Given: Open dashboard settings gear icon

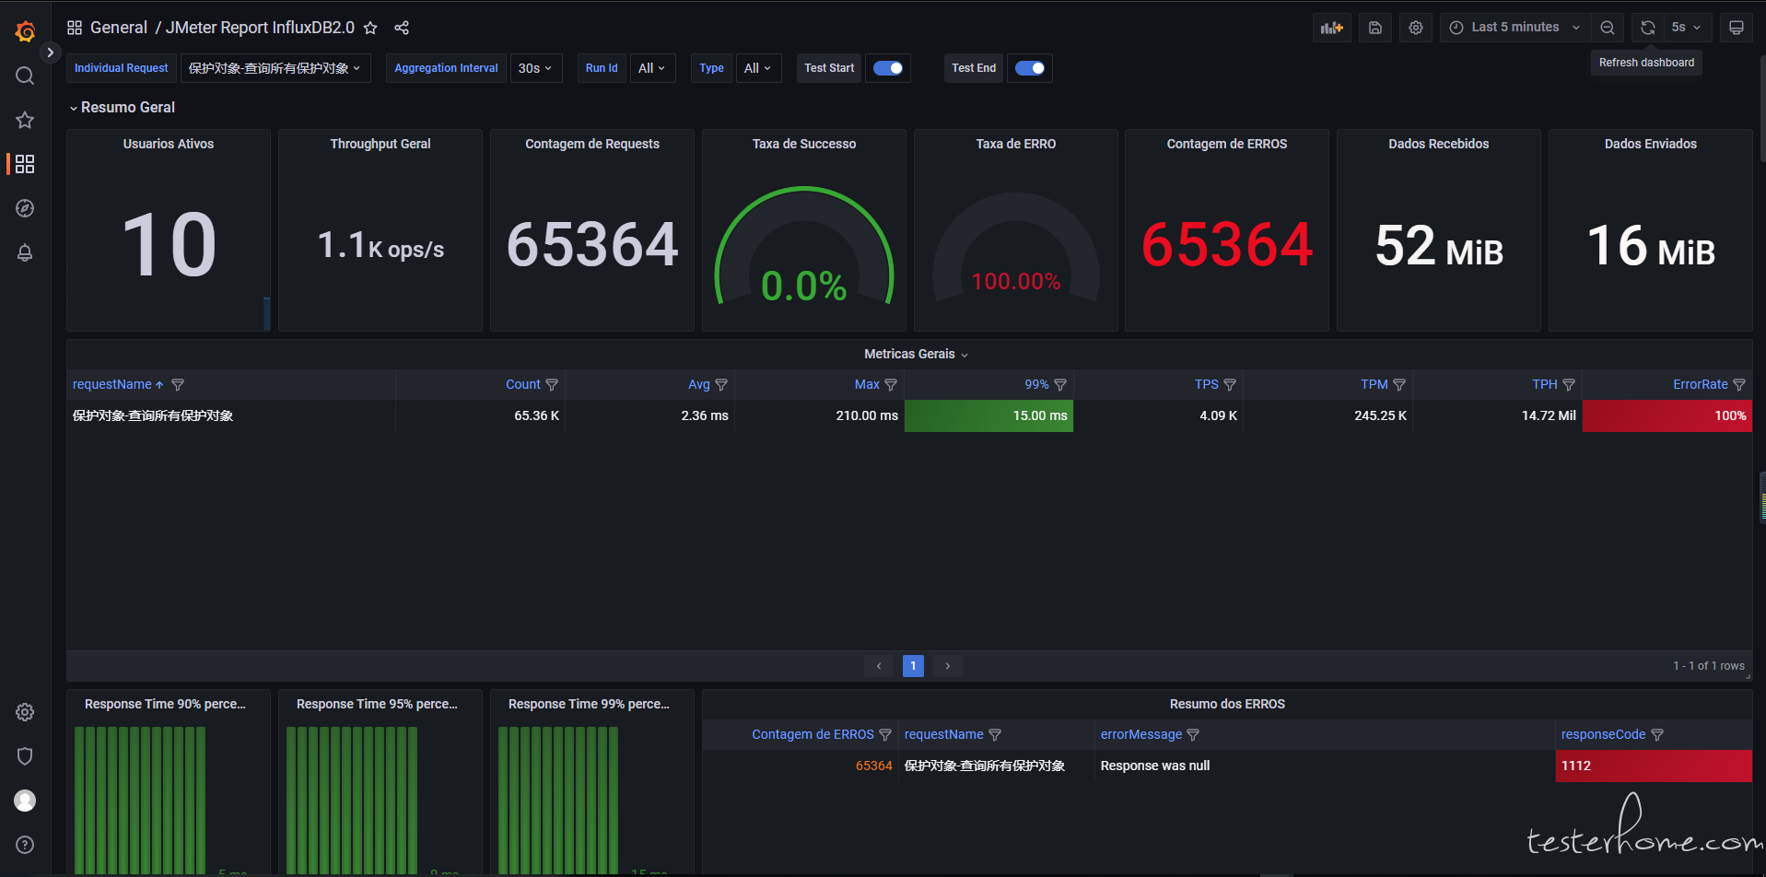Looking at the screenshot, I should click(x=1416, y=28).
